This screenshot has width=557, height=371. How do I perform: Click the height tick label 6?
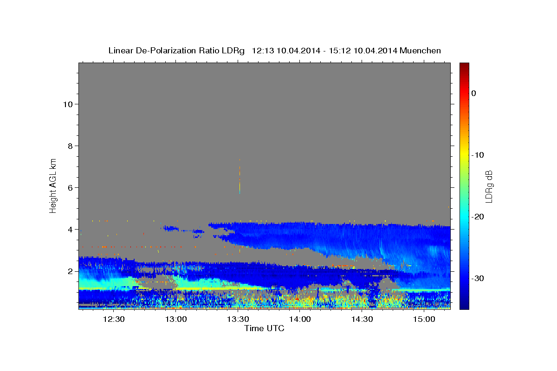pyautogui.click(x=71, y=188)
